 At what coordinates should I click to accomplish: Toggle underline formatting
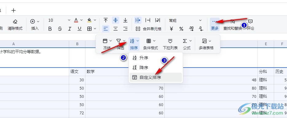tap(80, 29)
